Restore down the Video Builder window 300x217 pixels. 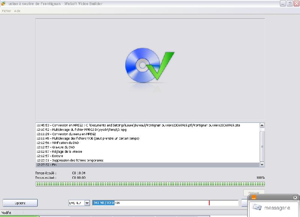290,3
